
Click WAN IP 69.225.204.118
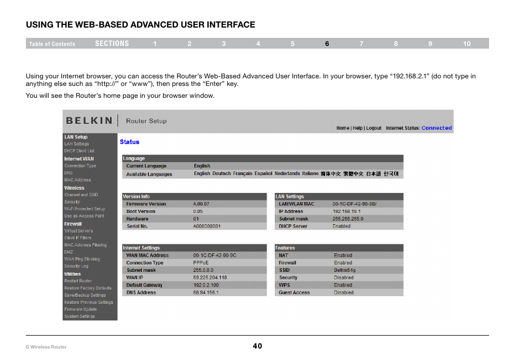[x=210, y=277]
